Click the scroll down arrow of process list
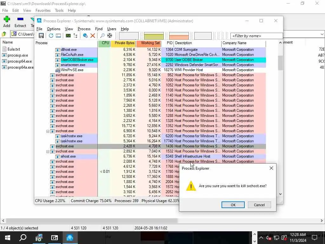Screen dimensions: 325x244 coord(280,194)
